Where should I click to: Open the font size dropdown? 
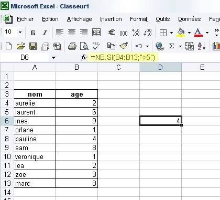click(x=20, y=32)
